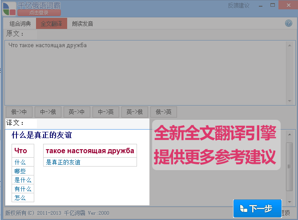This screenshot has width=298, height=220.
Task: Click the translation pane scrollbar thumb
Action: pyautogui.click(x=290, y=167)
